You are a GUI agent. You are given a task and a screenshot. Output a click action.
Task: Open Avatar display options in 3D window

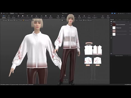coord(5,20)
